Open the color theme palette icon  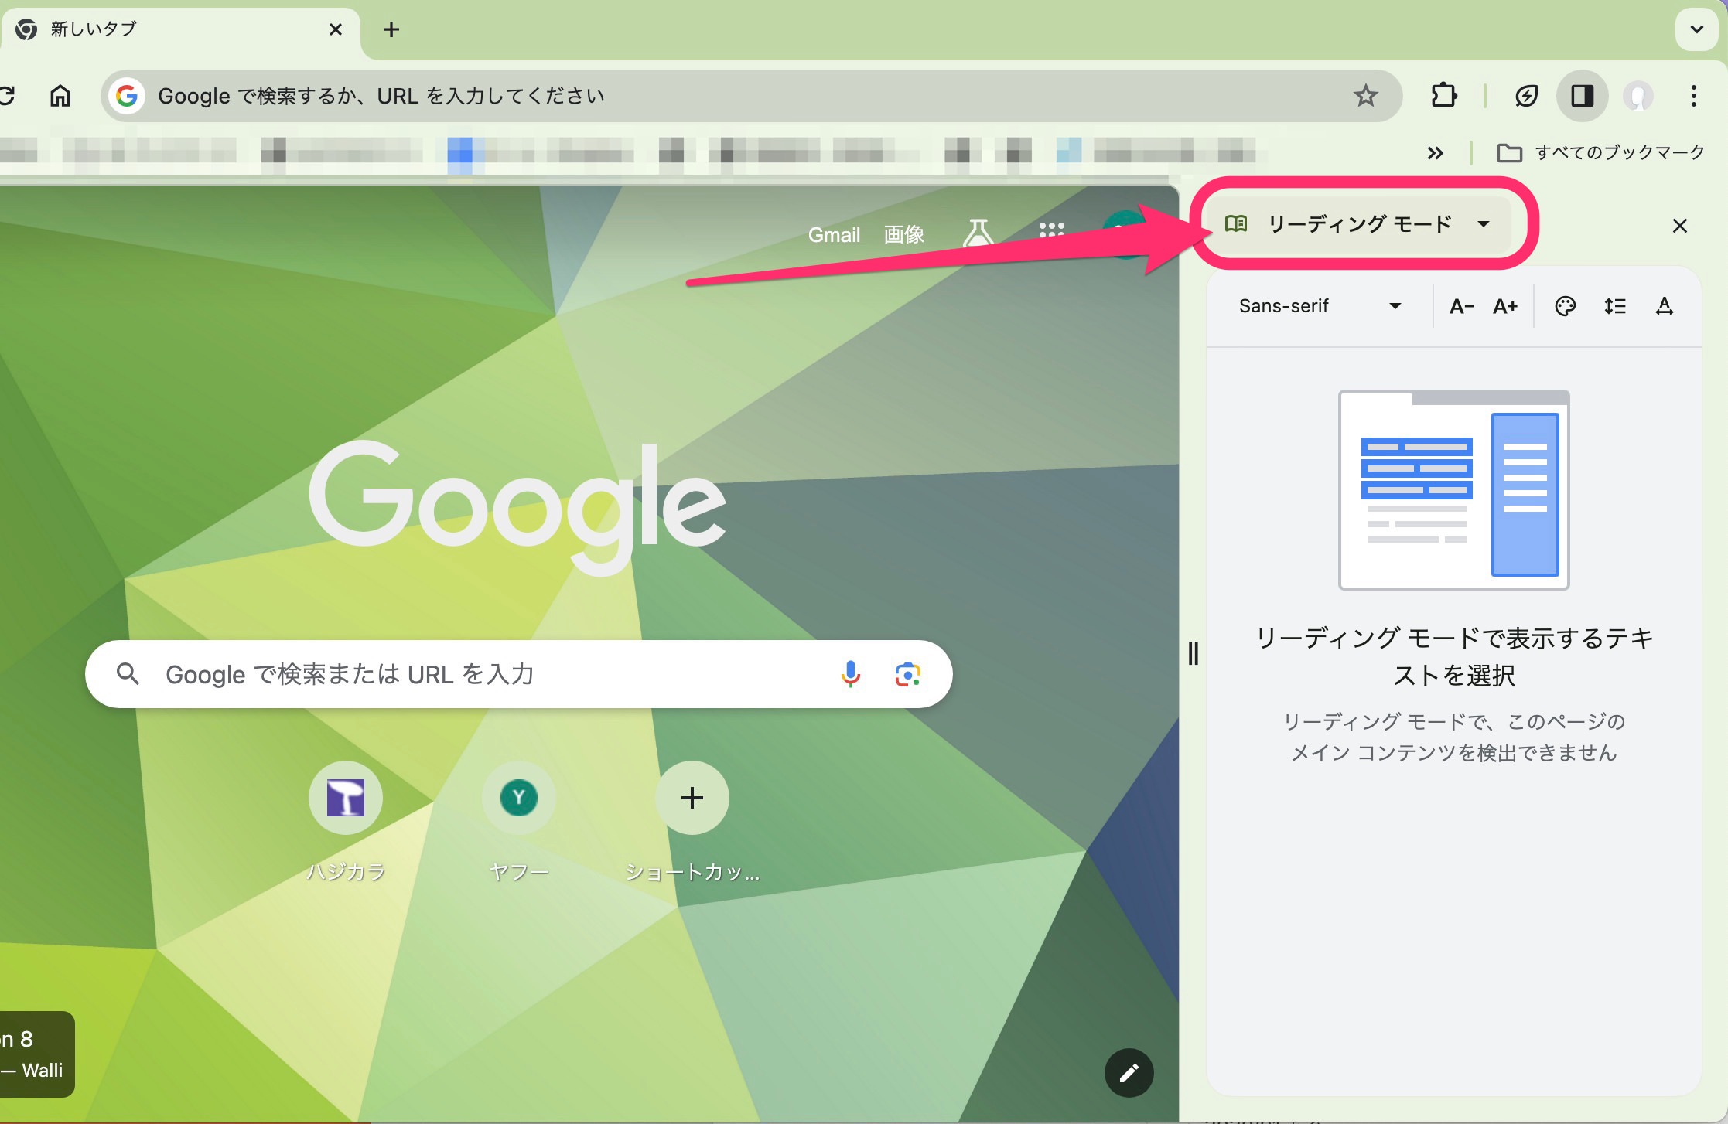(x=1565, y=307)
